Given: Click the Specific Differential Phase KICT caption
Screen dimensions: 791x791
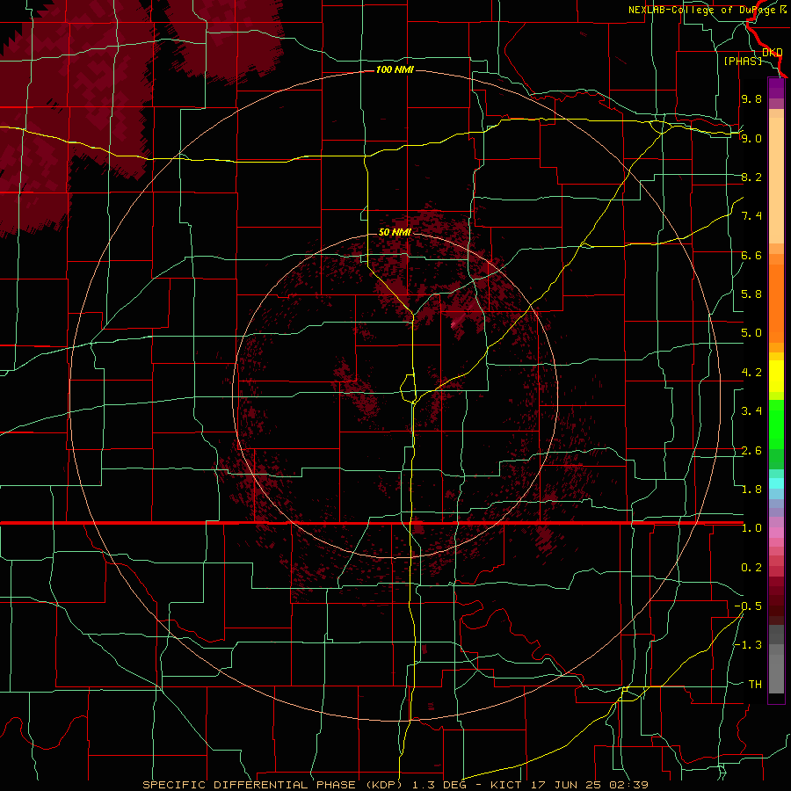Looking at the screenshot, I should (x=395, y=785).
